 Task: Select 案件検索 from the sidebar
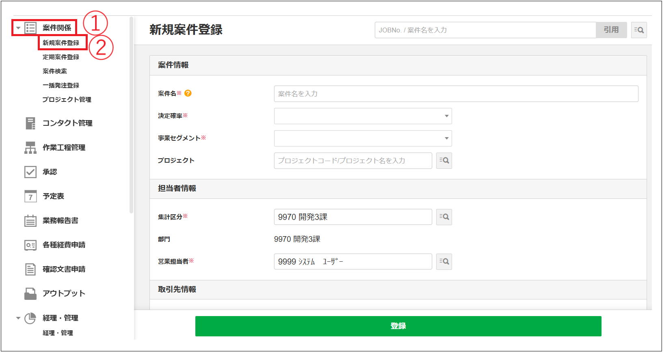55,71
